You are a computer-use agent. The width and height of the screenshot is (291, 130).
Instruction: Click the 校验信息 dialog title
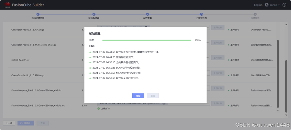pyautogui.click(x=95, y=34)
